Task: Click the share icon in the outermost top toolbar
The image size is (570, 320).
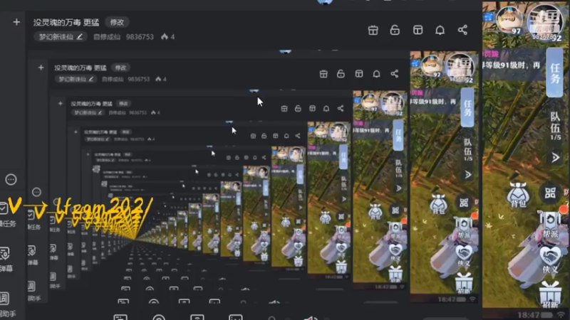Action: point(462,30)
